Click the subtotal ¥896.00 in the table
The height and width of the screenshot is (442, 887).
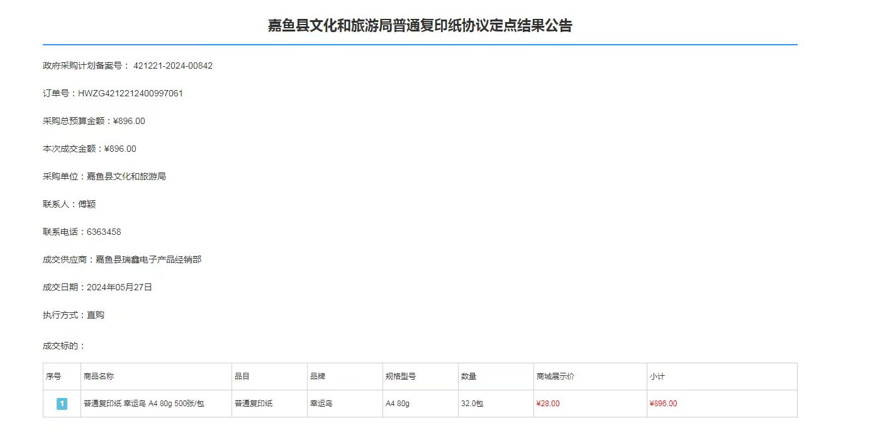tap(664, 404)
